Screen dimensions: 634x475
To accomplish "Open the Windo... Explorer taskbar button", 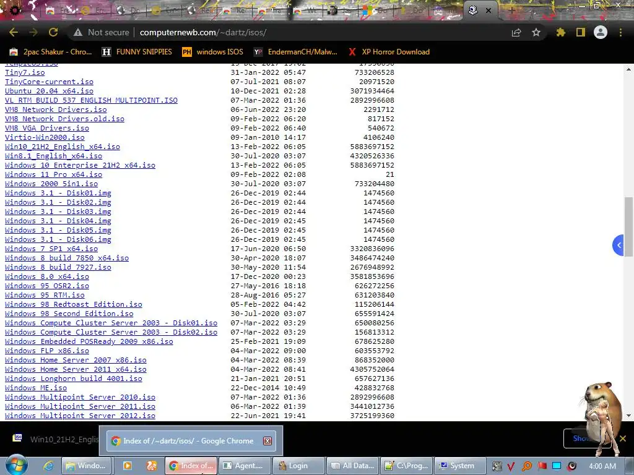I will point(86,466).
